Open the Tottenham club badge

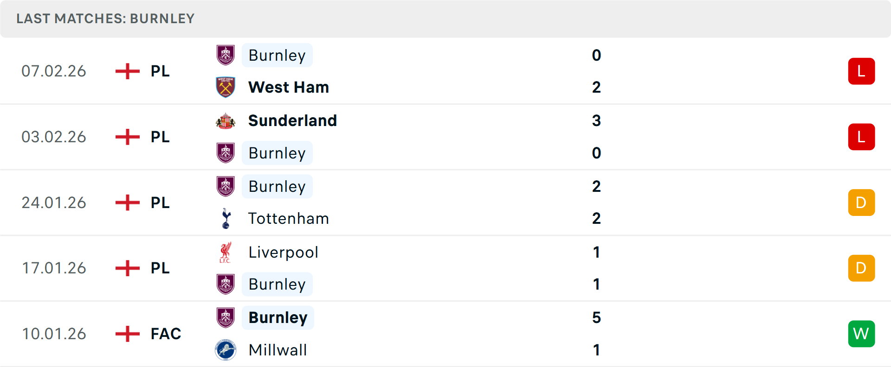(x=226, y=218)
